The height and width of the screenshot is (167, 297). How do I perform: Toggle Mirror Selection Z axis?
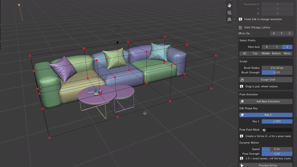tap(290, 33)
